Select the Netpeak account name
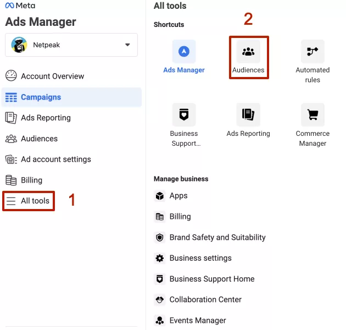Viewport: 346px width, 330px height. (46, 45)
